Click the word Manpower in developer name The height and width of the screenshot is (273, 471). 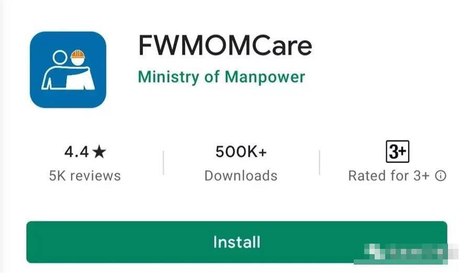265,77
